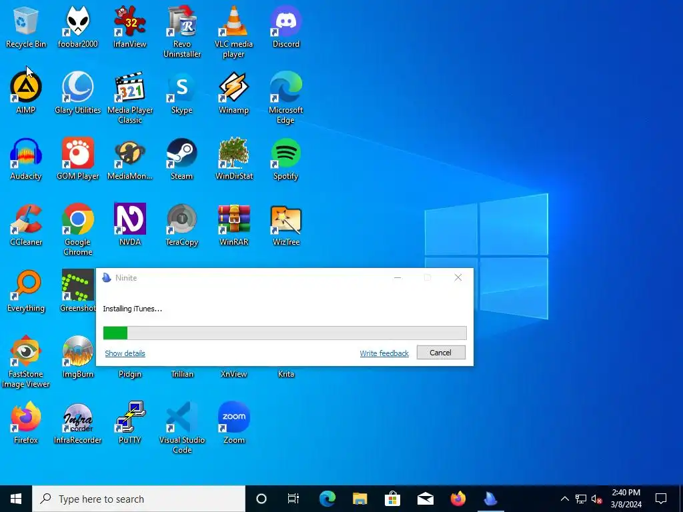The width and height of the screenshot is (683, 512).
Task: Open the Windows Start menu
Action: pyautogui.click(x=16, y=499)
